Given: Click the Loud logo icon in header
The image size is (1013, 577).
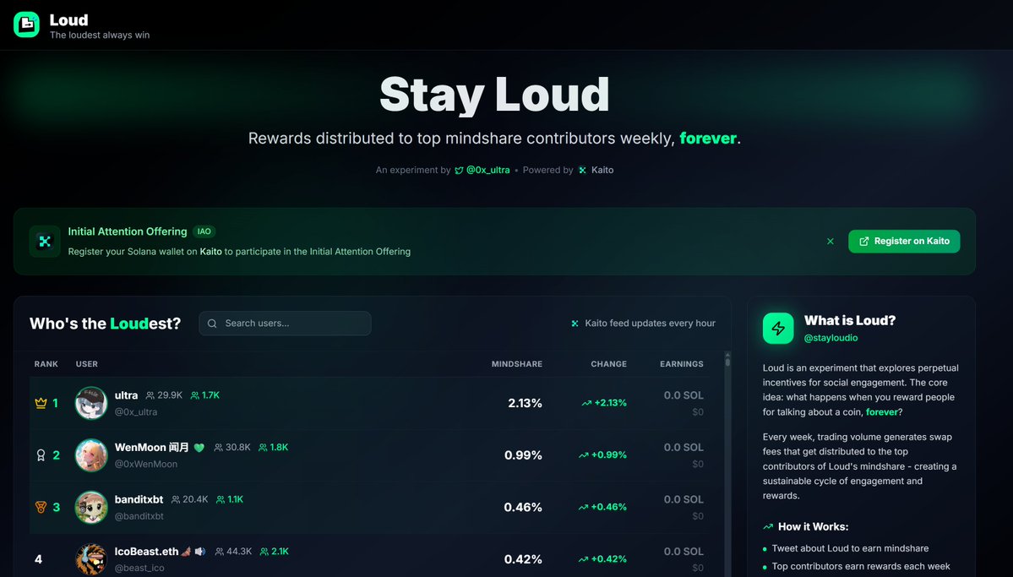Looking at the screenshot, I should pos(26,24).
